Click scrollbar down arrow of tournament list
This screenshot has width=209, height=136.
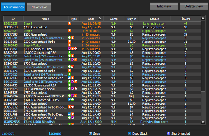203,122
